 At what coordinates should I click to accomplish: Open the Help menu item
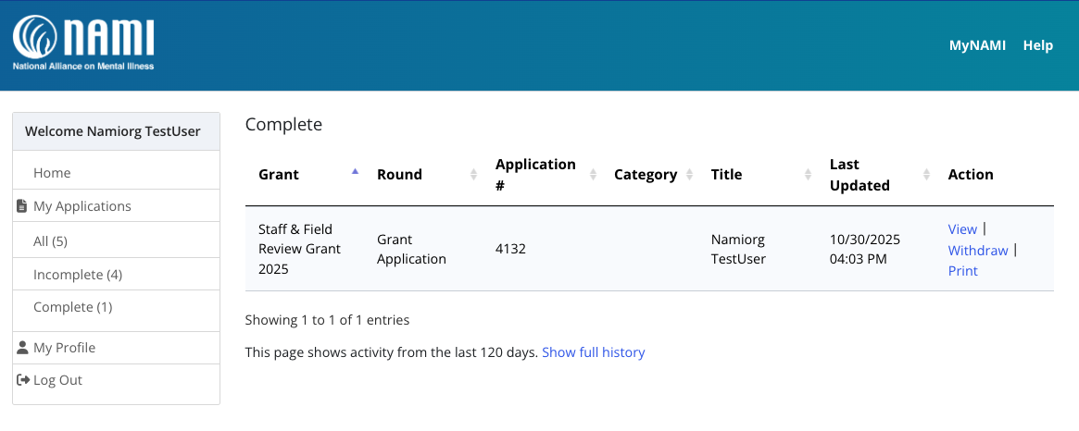point(1037,45)
